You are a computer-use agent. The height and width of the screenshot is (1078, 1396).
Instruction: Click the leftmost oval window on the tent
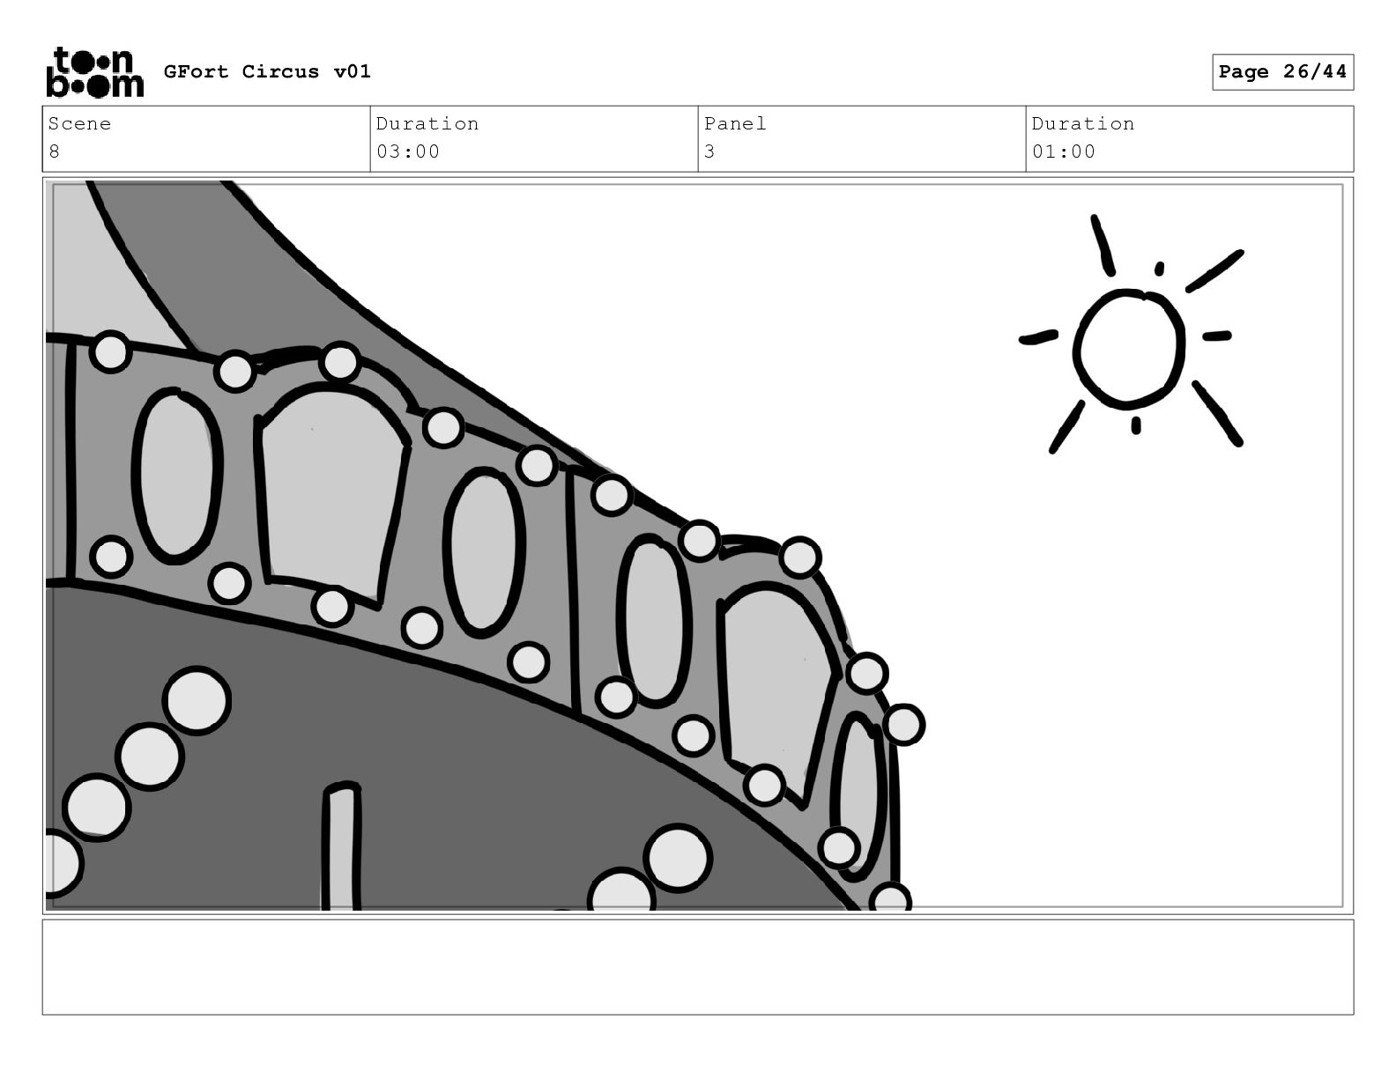coord(176,476)
